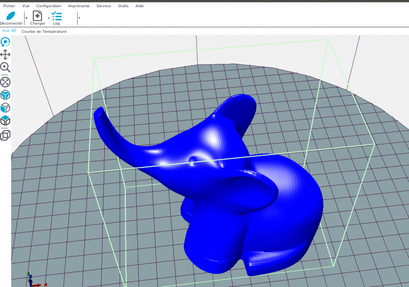The width and height of the screenshot is (409, 287).
Task: Expand the dropdown arrow beside Déconnecter
Action: (27, 18)
